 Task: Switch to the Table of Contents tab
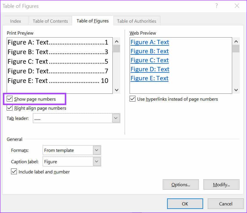(x=50, y=21)
